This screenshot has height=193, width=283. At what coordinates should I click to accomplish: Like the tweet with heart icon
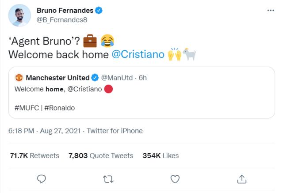pos(175,178)
